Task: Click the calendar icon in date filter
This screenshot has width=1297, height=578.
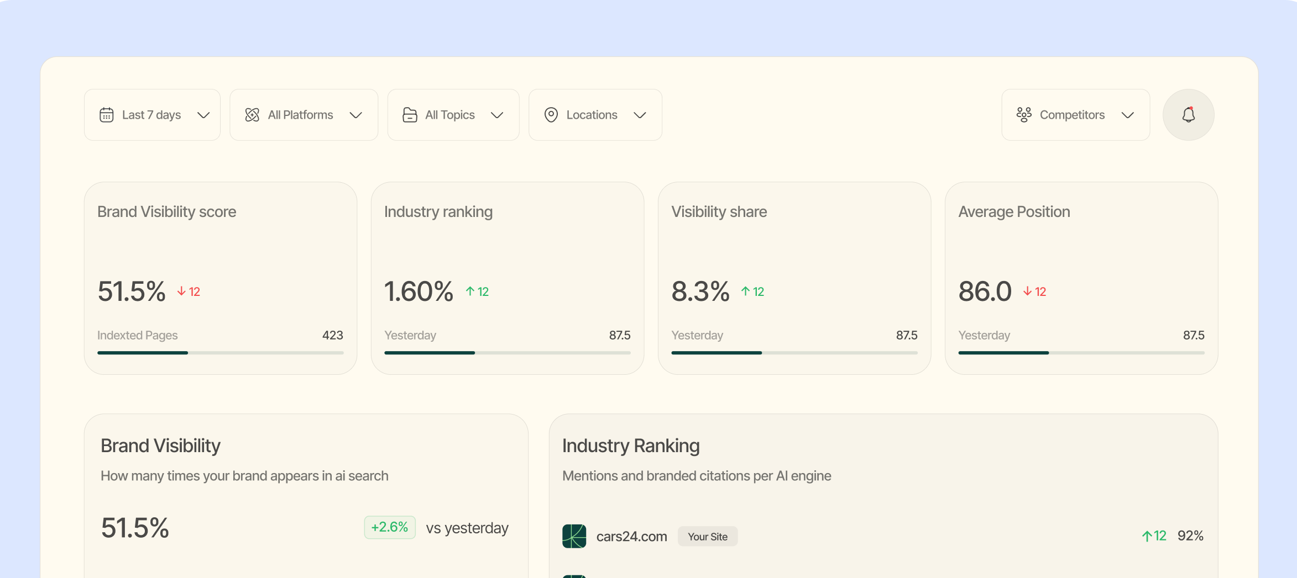Action: pos(107,115)
